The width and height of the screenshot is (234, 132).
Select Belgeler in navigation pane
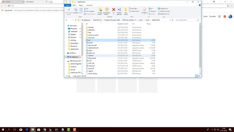tap(73, 34)
